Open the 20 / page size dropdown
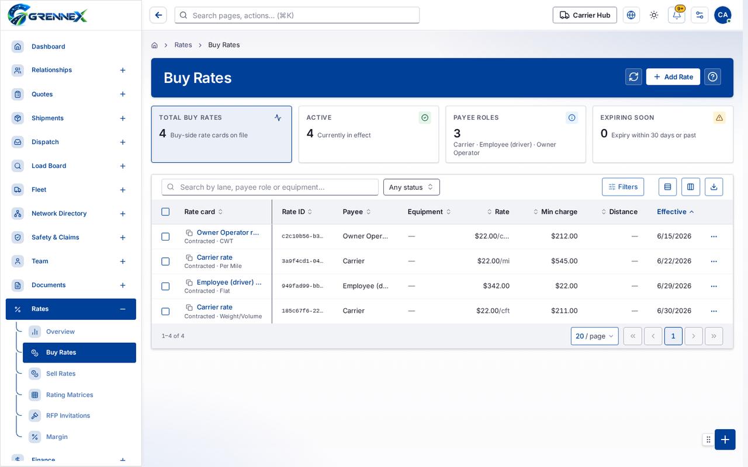 tap(594, 336)
